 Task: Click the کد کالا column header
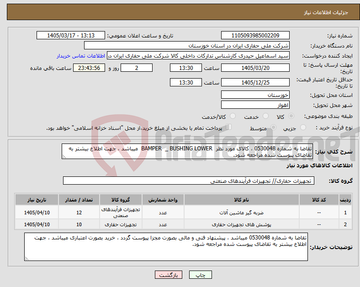point(319,200)
